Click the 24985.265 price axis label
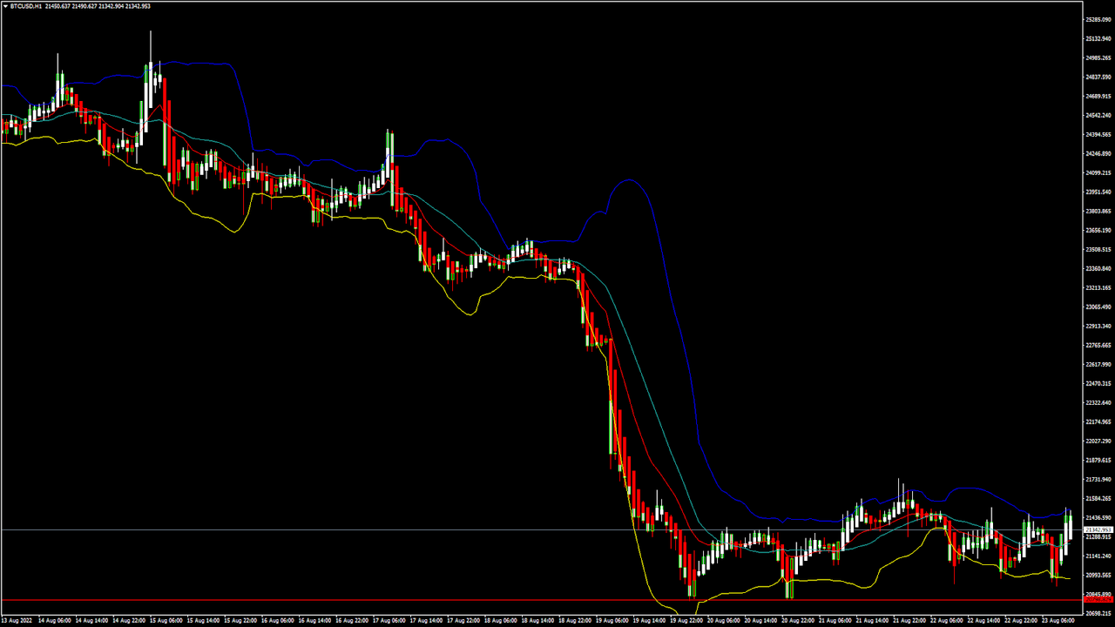This screenshot has height=627, width=1115. click(x=1099, y=57)
